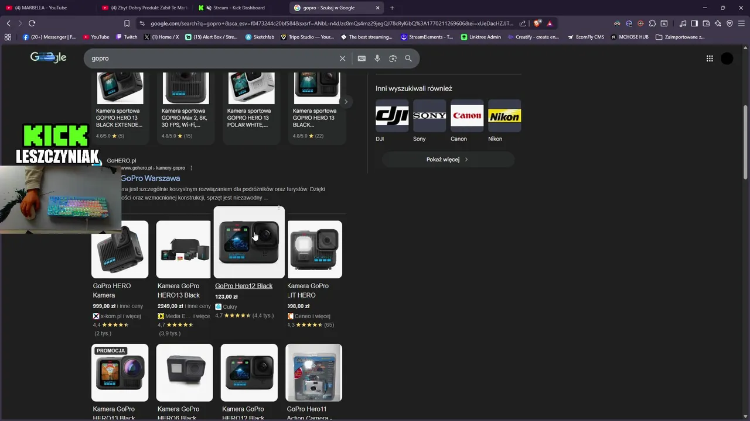Open PROMOCJA HERO13 Black product image
750x421 pixels.
pos(120,372)
